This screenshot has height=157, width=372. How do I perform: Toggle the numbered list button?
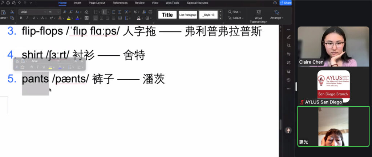(104, 12)
